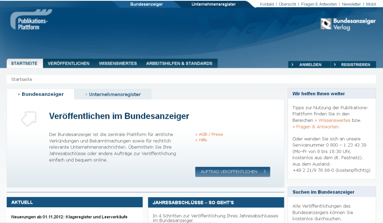This screenshot has height=223, width=383.
Task: Open the Wissenswertes menu item
Action: (x=118, y=64)
